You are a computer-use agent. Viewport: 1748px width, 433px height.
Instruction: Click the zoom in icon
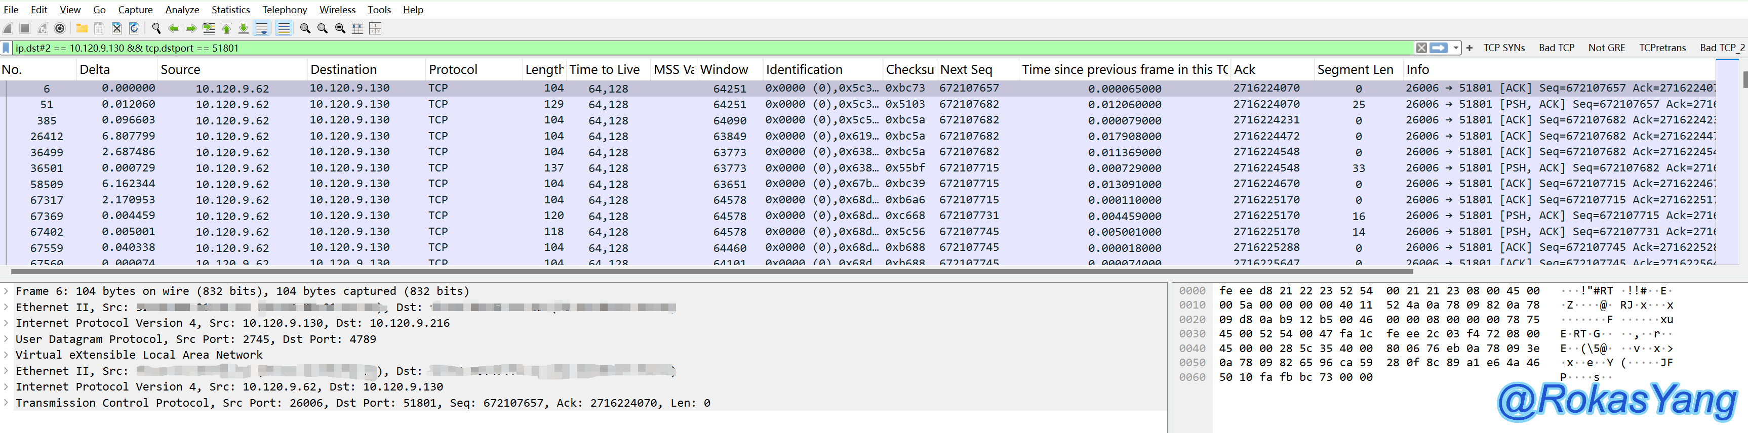[305, 28]
